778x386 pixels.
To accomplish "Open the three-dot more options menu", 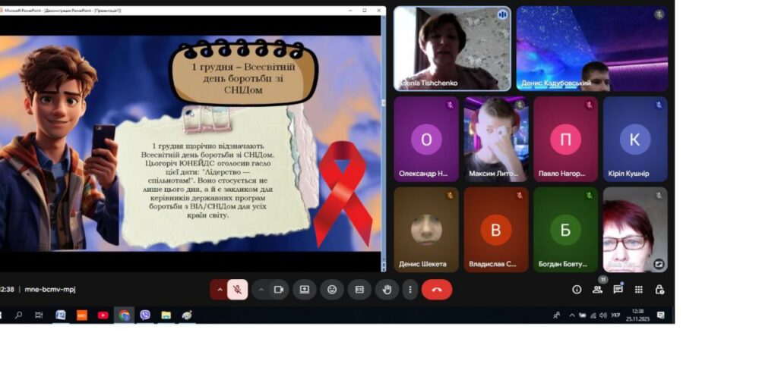I will tap(410, 290).
